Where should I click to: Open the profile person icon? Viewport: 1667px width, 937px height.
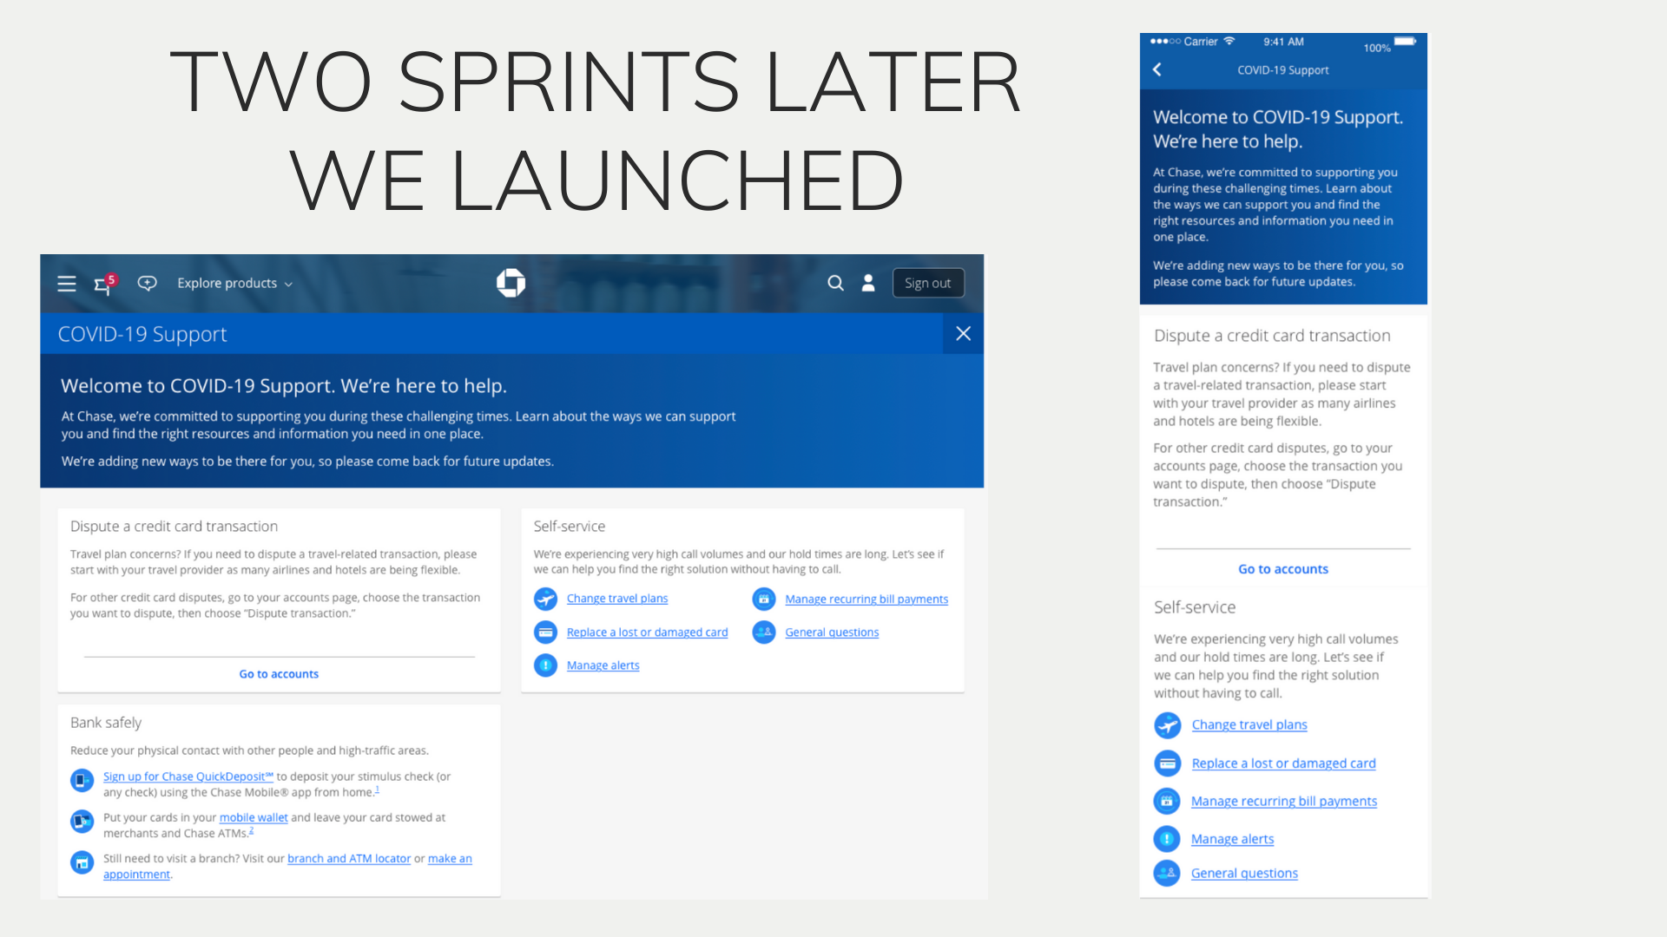click(x=868, y=283)
